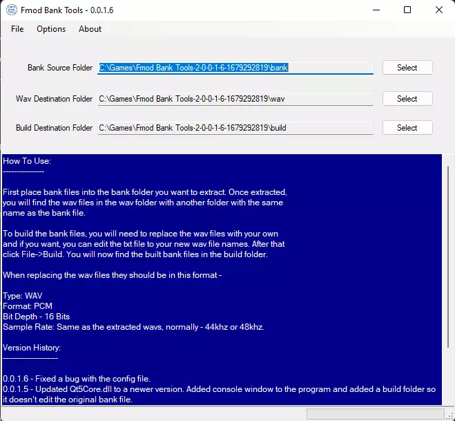
Task: Click the 'Build Destination Folder' label
Action: pos(55,128)
